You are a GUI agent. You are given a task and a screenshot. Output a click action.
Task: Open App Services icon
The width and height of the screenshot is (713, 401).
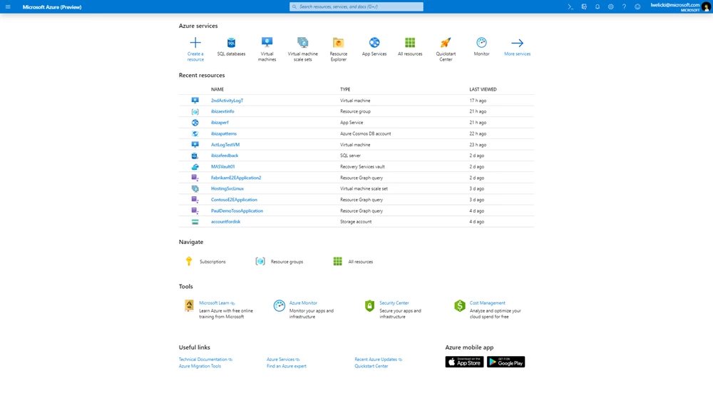(374, 43)
